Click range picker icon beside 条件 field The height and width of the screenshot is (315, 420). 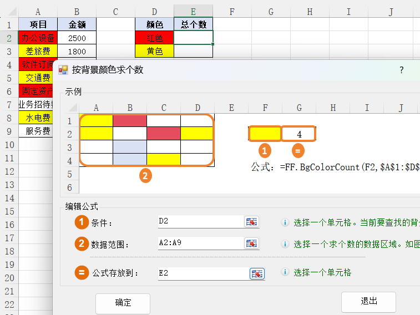[251, 222]
